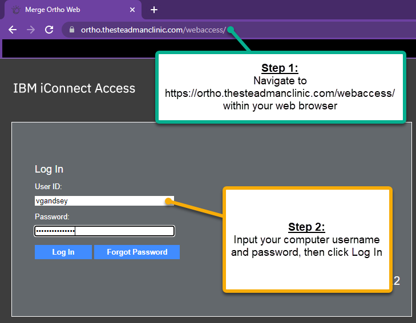This screenshot has height=323, width=416.
Task: Click the browser back arrow
Action: [x=13, y=30]
